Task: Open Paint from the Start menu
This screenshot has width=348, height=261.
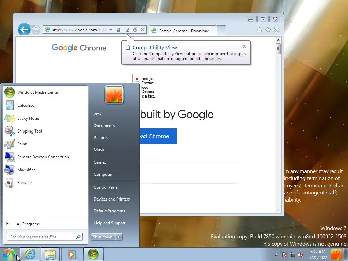Action: pos(46,144)
